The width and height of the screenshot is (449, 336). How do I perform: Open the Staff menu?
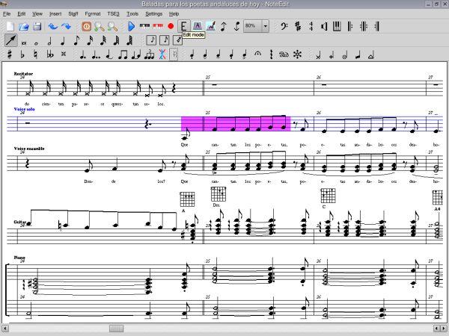[x=73, y=13]
